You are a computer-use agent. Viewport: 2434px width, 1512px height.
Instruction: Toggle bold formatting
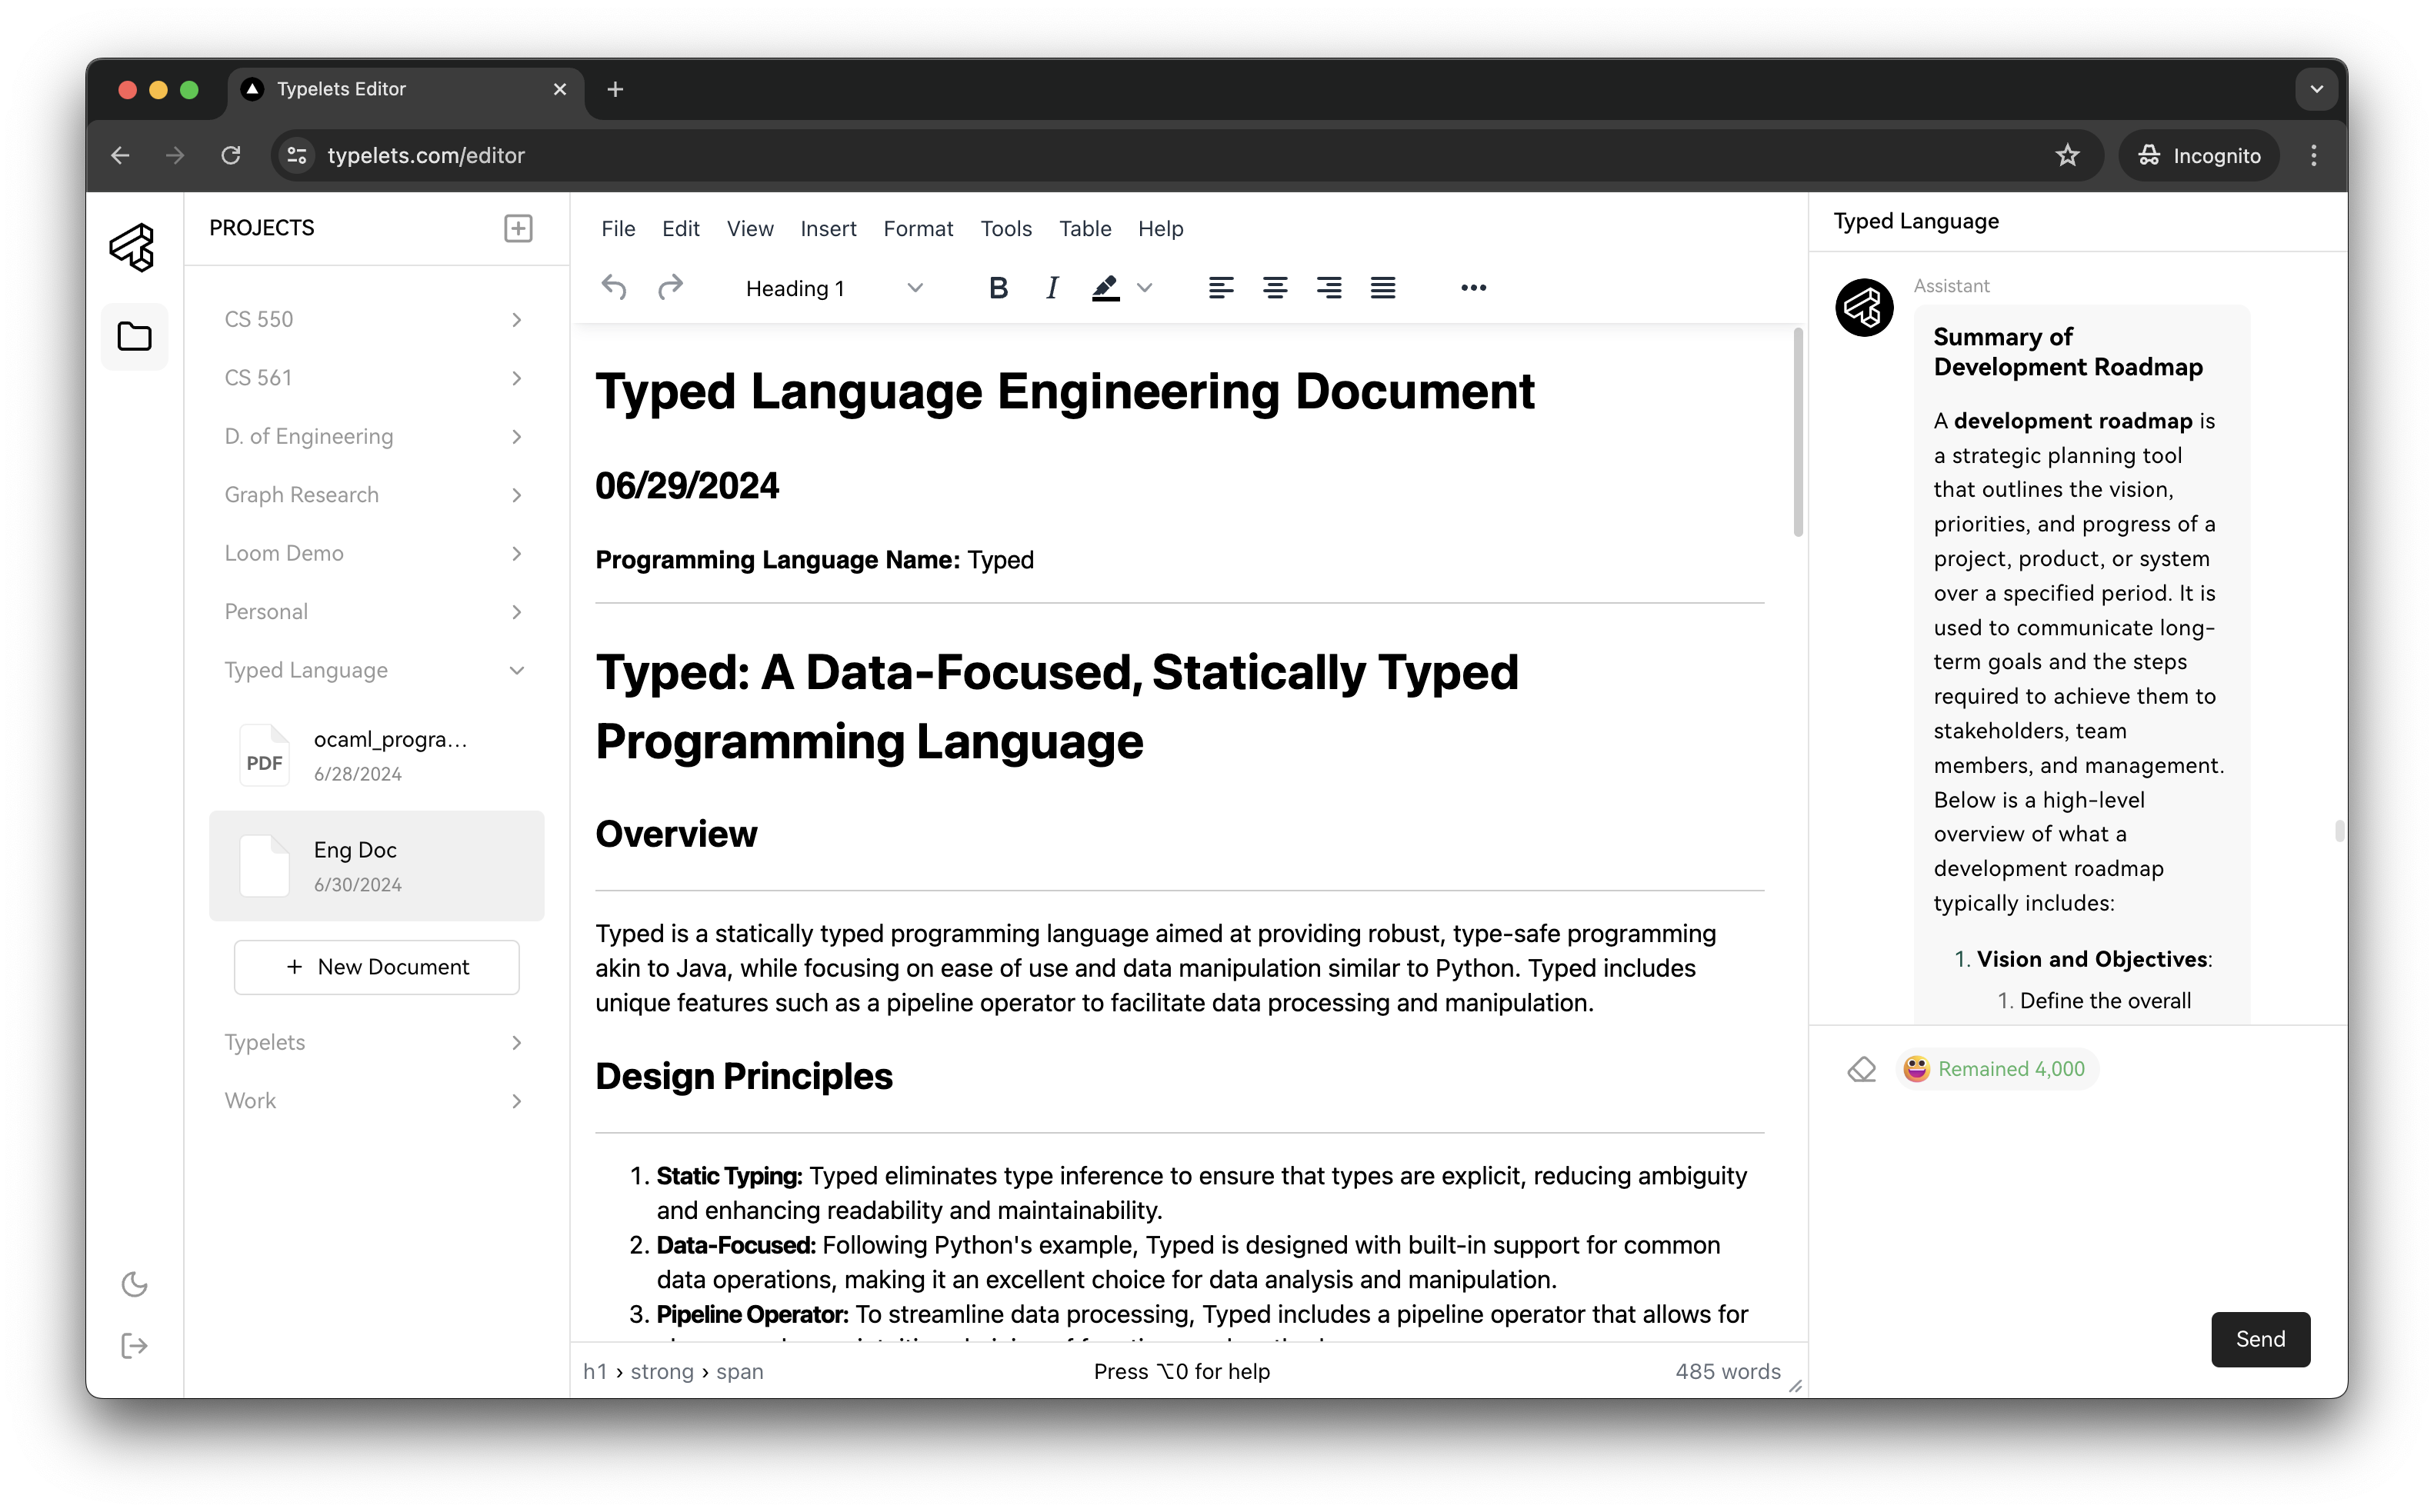[x=997, y=288]
